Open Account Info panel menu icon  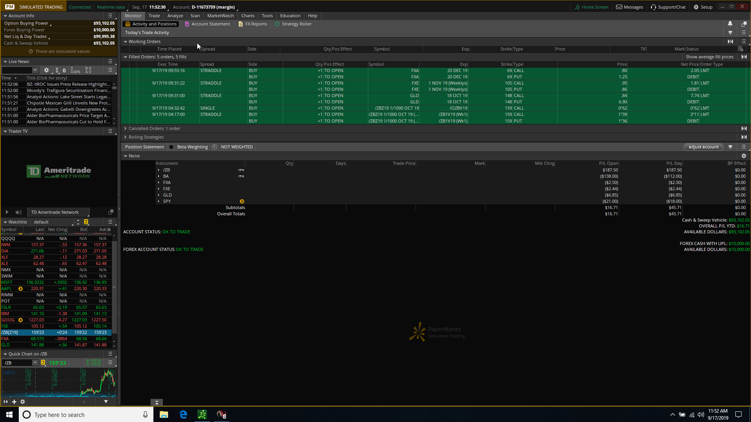click(110, 16)
